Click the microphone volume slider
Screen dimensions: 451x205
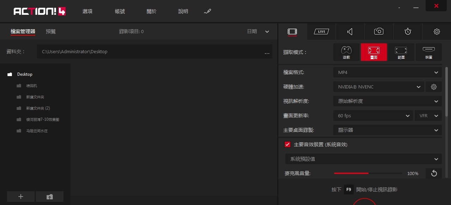click(x=368, y=173)
